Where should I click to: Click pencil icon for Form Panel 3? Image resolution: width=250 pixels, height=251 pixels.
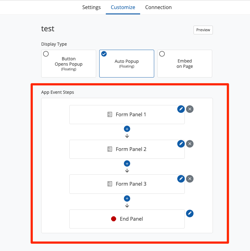(181, 178)
